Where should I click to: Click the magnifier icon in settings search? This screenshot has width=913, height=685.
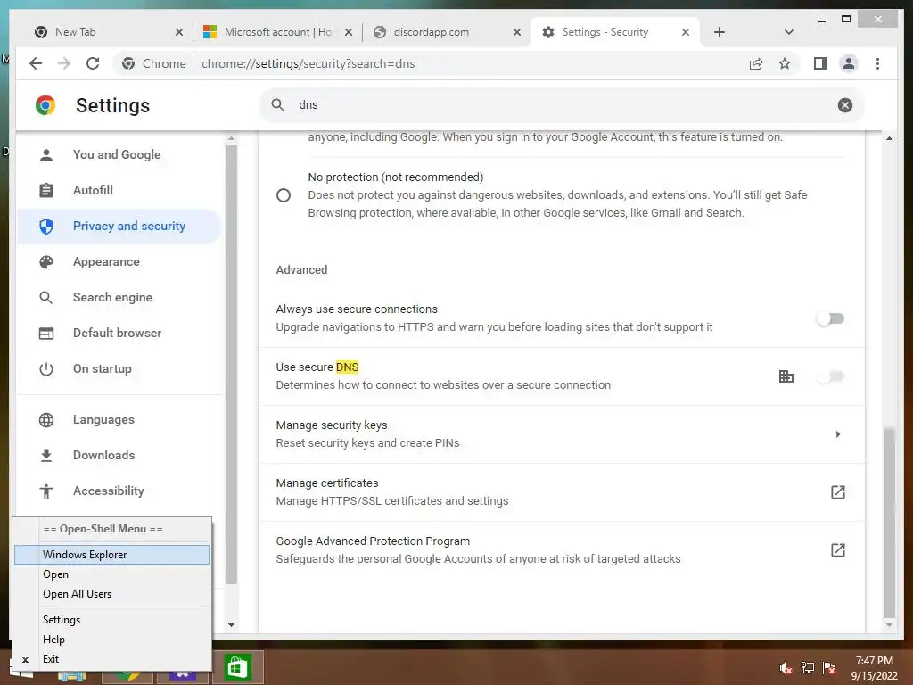pyautogui.click(x=278, y=105)
